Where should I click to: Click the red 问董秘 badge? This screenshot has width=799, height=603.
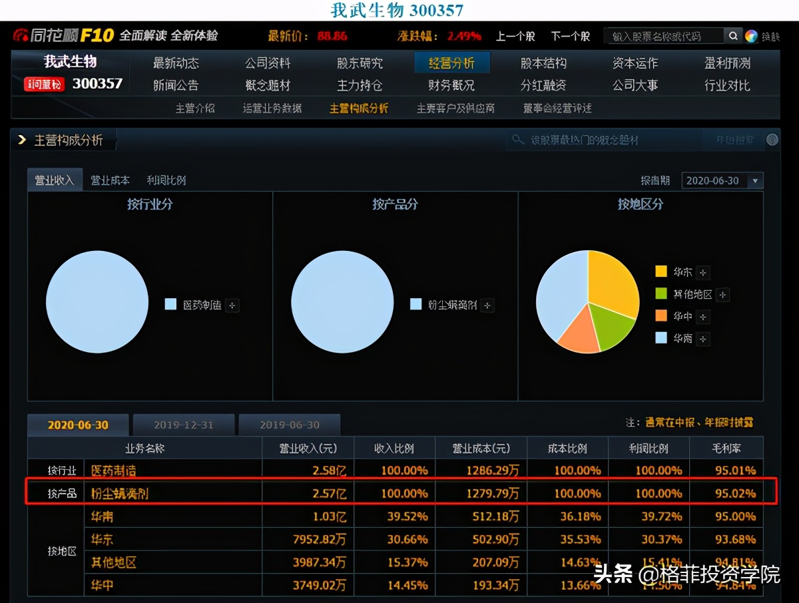(x=44, y=85)
